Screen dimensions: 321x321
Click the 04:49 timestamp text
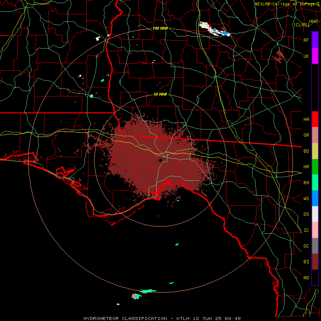coord(232,319)
